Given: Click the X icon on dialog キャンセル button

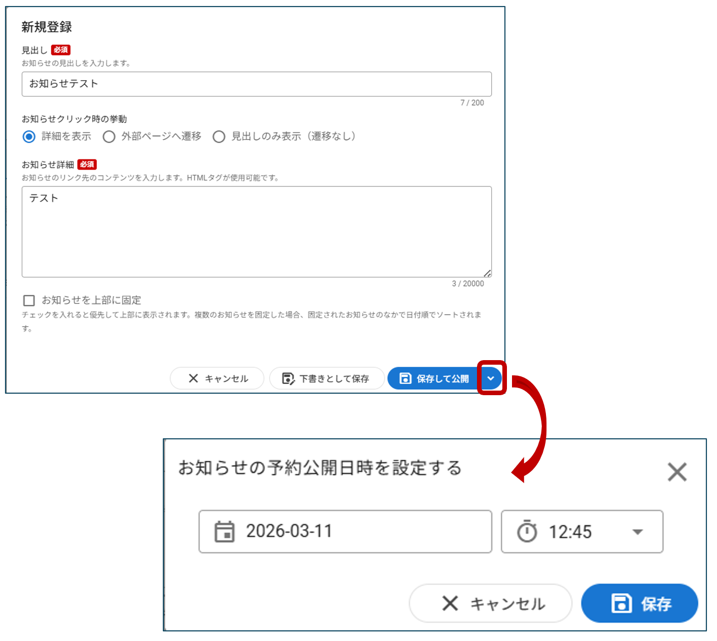Looking at the screenshot, I should tap(450, 603).
